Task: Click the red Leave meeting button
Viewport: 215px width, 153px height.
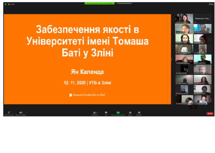Action: [210, 113]
